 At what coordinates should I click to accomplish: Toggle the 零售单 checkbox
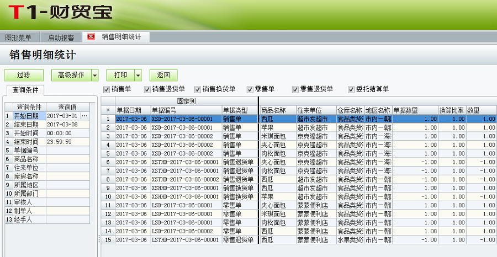(250, 89)
